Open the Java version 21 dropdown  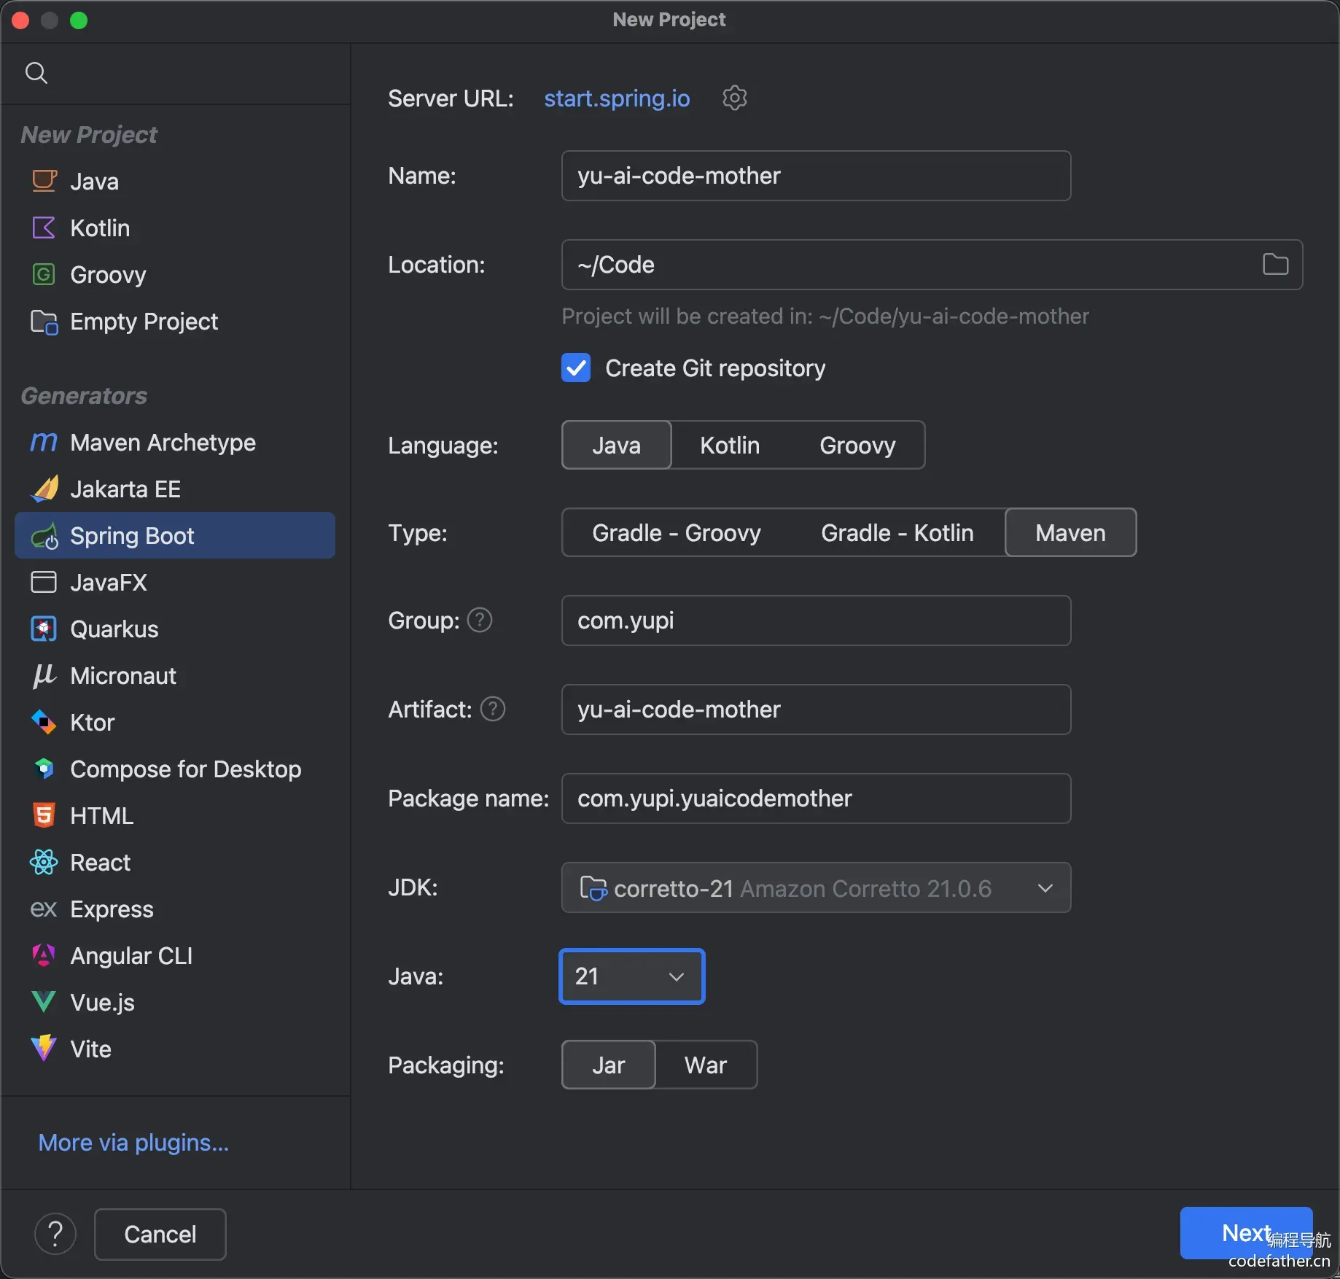click(631, 976)
